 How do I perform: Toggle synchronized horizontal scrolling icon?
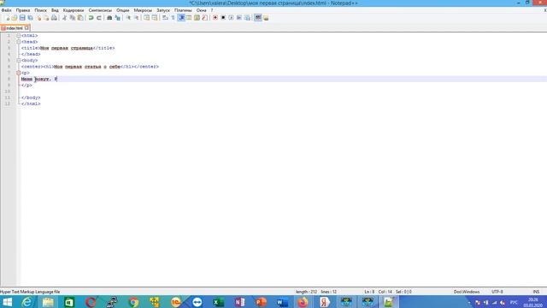coord(155,17)
